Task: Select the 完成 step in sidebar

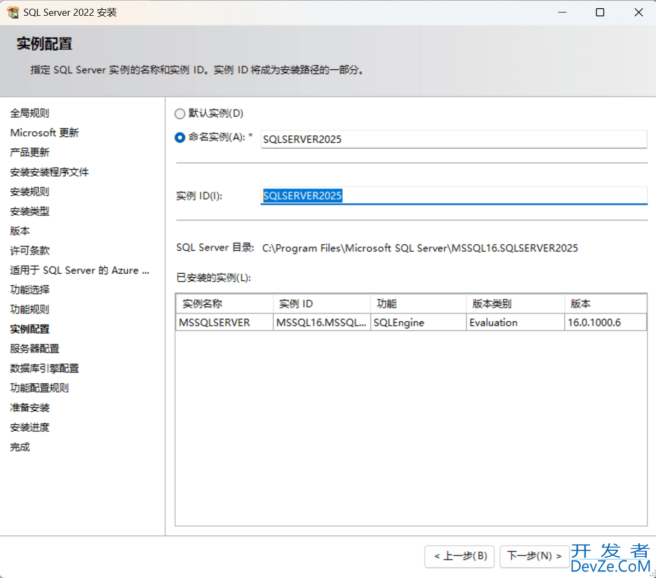Action: [20, 447]
